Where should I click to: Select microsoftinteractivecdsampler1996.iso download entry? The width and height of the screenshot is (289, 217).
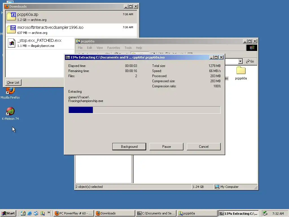(71, 30)
